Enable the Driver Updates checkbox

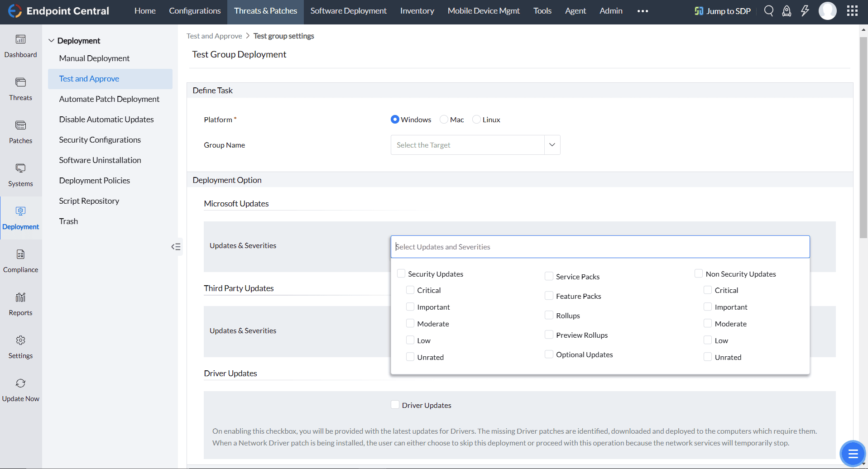pos(395,405)
